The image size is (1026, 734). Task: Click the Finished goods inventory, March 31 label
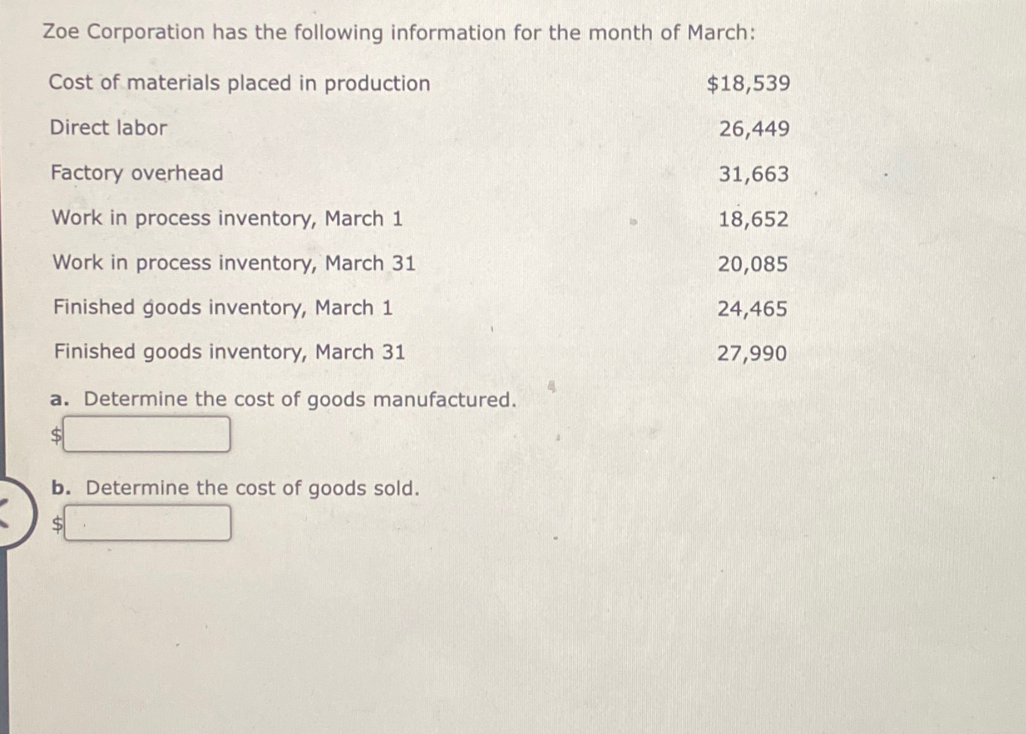(229, 353)
